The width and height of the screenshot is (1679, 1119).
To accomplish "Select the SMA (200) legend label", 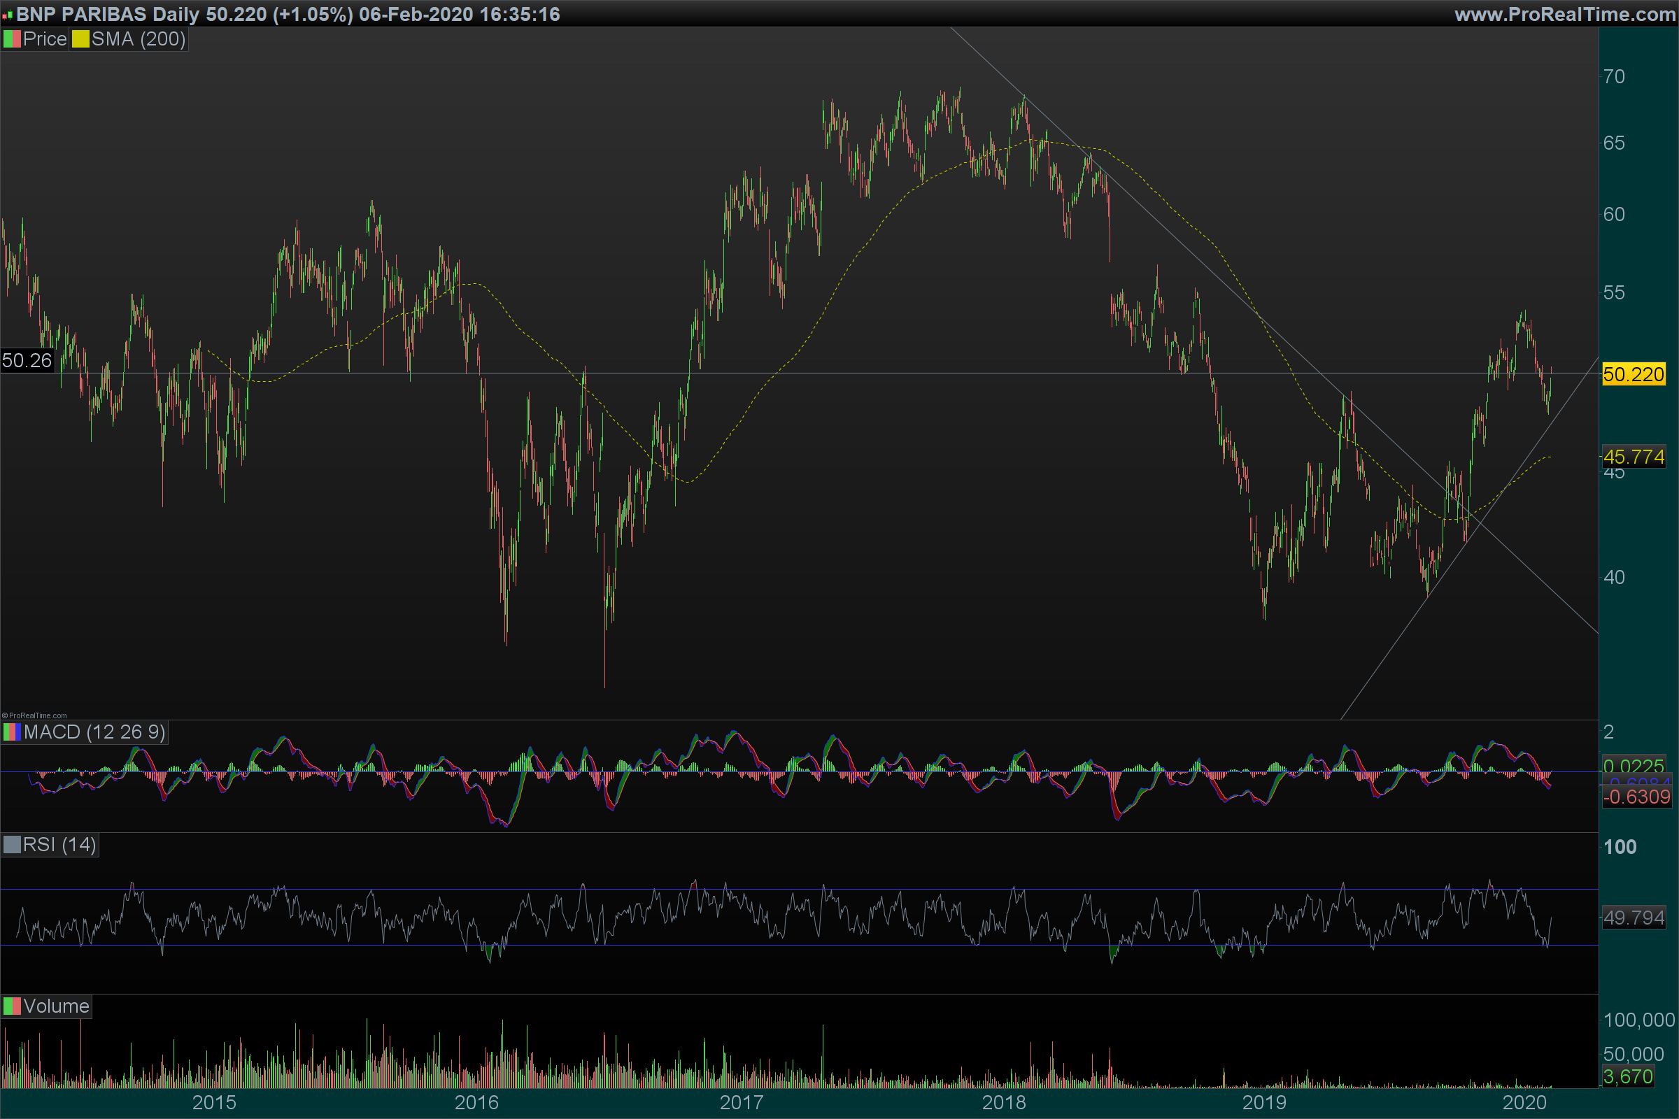I will [x=138, y=39].
